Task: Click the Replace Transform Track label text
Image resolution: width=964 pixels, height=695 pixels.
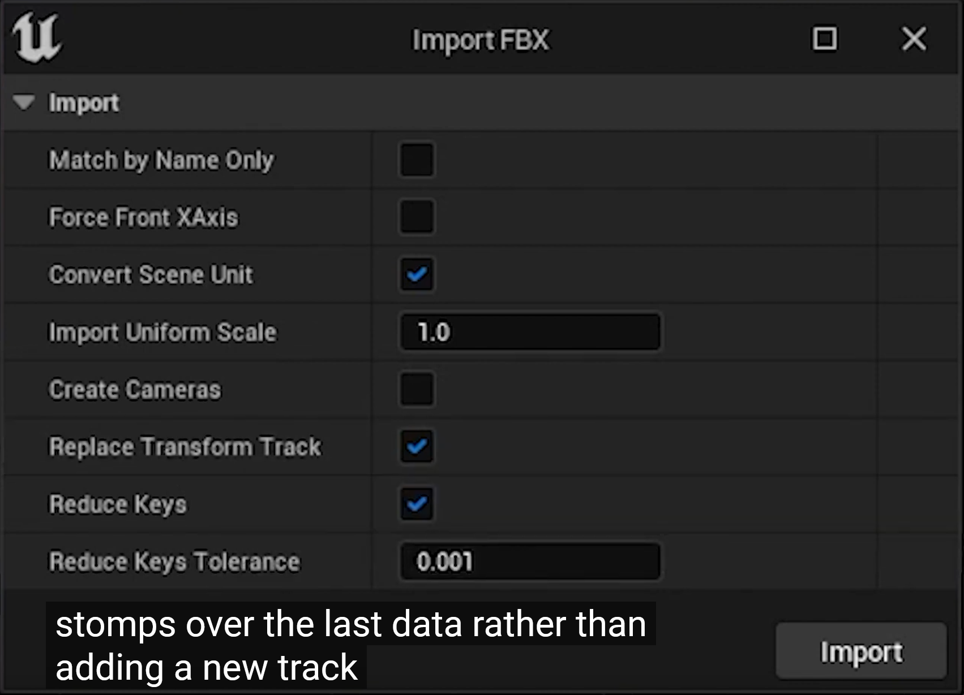Action: pos(185,447)
